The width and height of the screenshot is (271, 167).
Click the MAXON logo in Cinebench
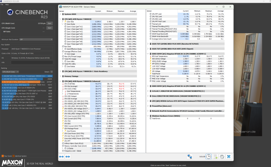click(x=12, y=163)
